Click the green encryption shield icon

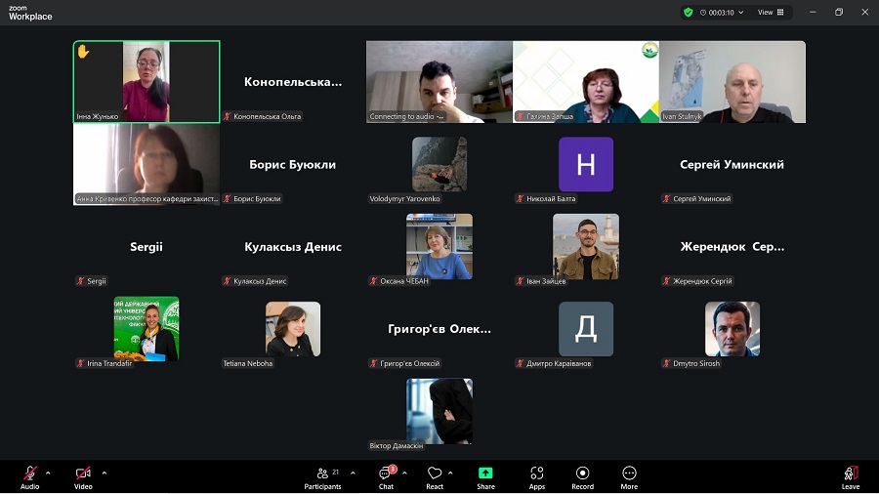click(689, 13)
